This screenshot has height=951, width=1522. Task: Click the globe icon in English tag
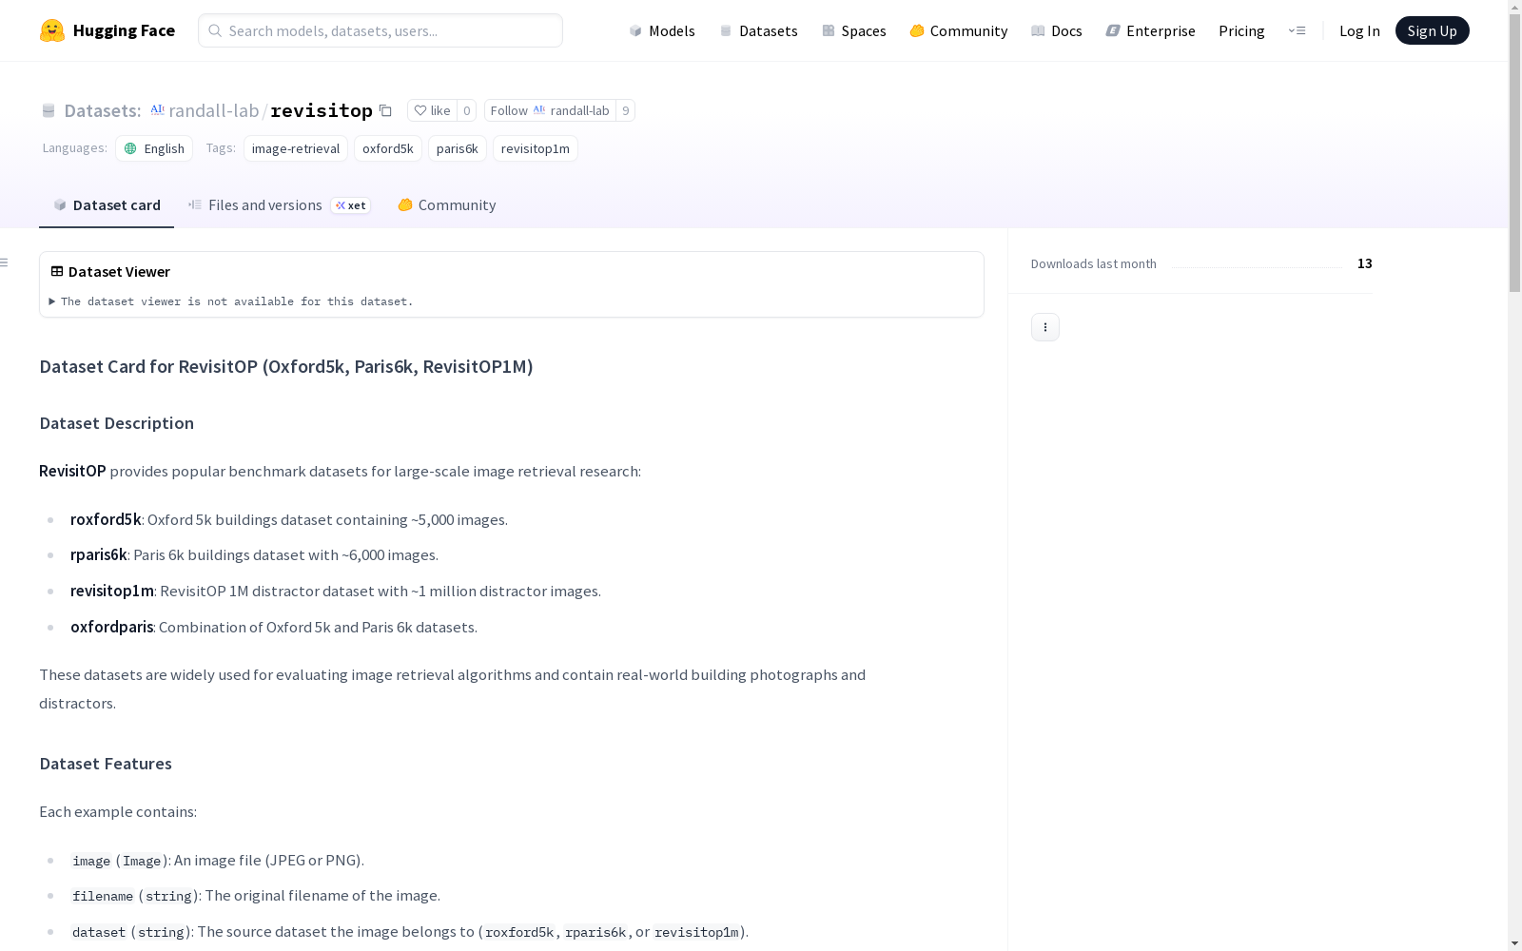[130, 148]
